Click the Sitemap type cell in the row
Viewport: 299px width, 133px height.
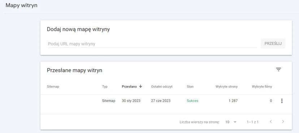click(109, 101)
